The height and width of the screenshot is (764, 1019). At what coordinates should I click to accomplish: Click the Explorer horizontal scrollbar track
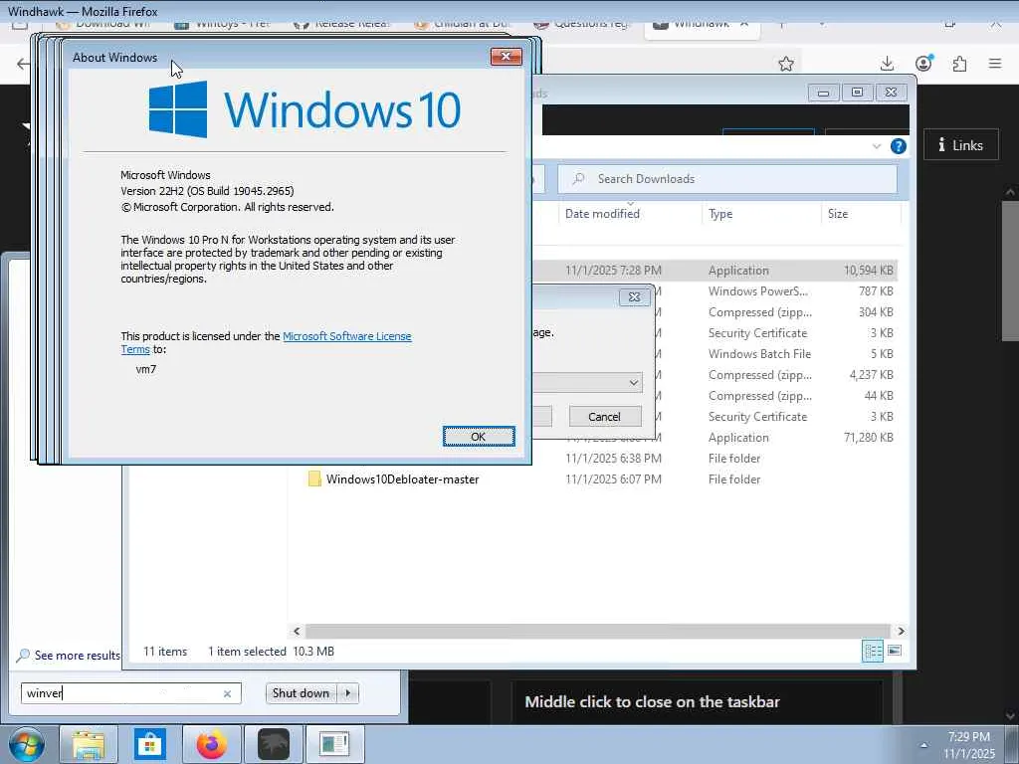598,631
